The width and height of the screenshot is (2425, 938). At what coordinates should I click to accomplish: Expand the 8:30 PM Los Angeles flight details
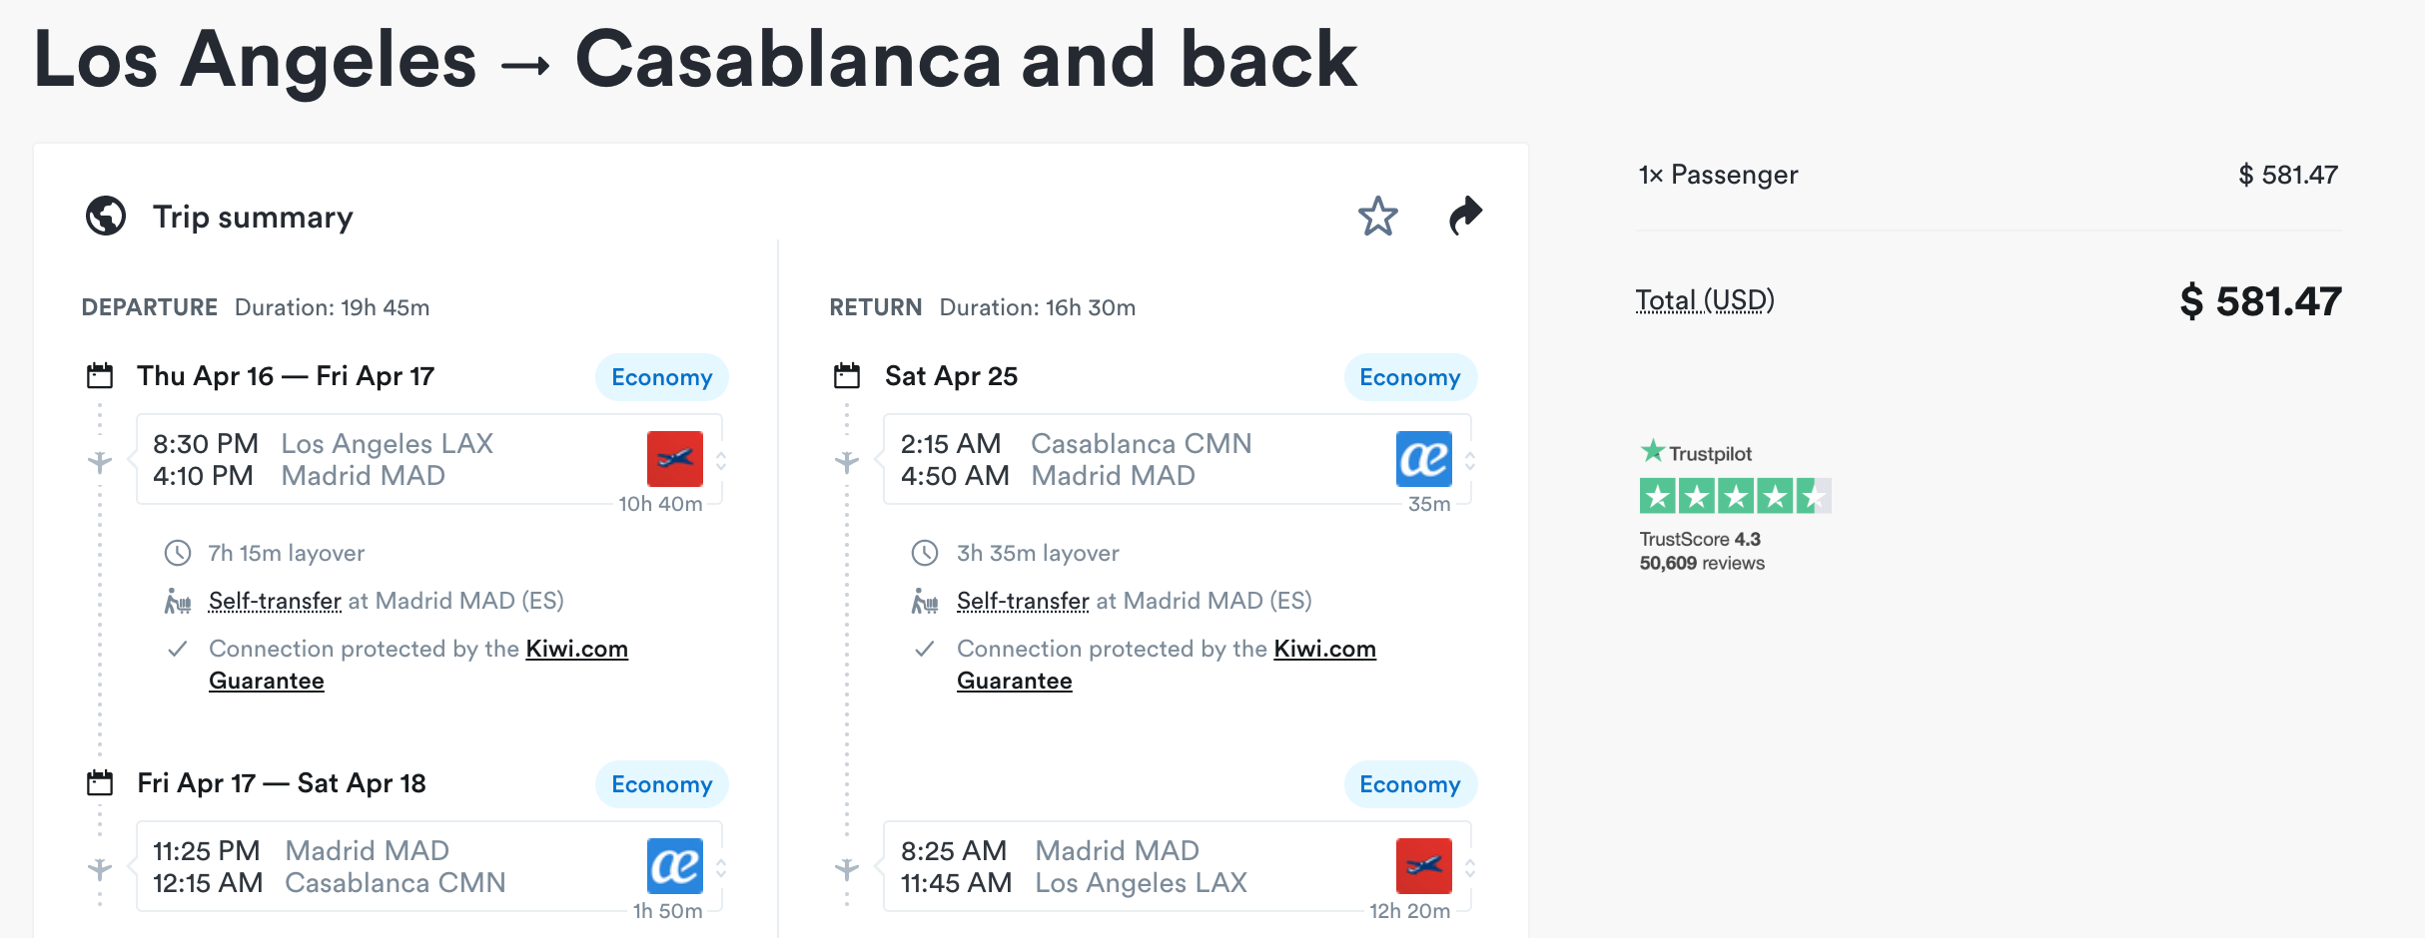coord(721,460)
